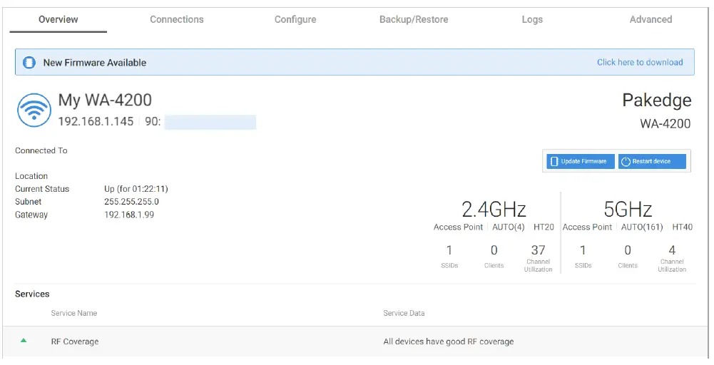Click the Services section heading
This screenshot has width=714, height=365.
click(32, 294)
